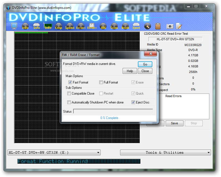Close the RW / RAM Erase / Format dialog
This screenshot has height=177, width=221.
(150, 54)
